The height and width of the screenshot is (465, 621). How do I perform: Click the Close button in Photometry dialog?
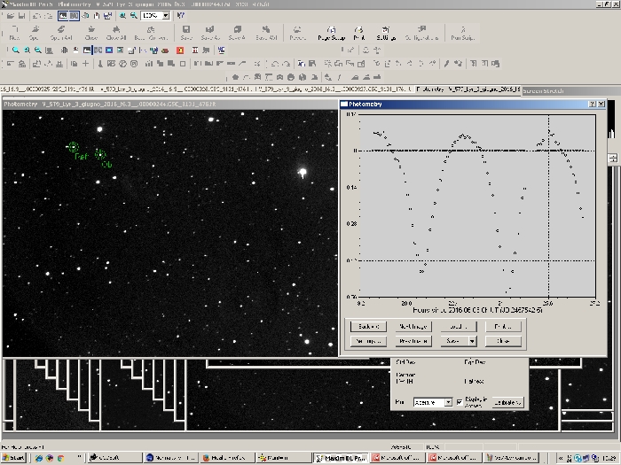(503, 341)
